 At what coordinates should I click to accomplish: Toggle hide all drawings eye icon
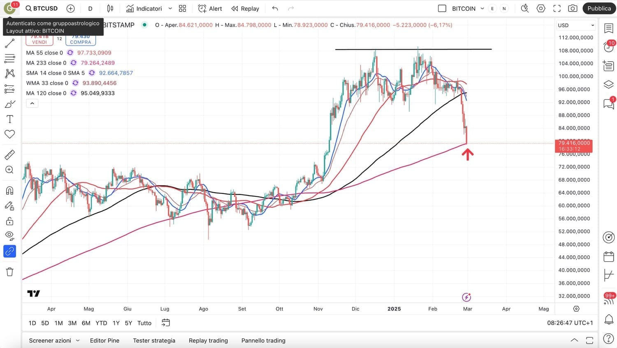(9, 236)
